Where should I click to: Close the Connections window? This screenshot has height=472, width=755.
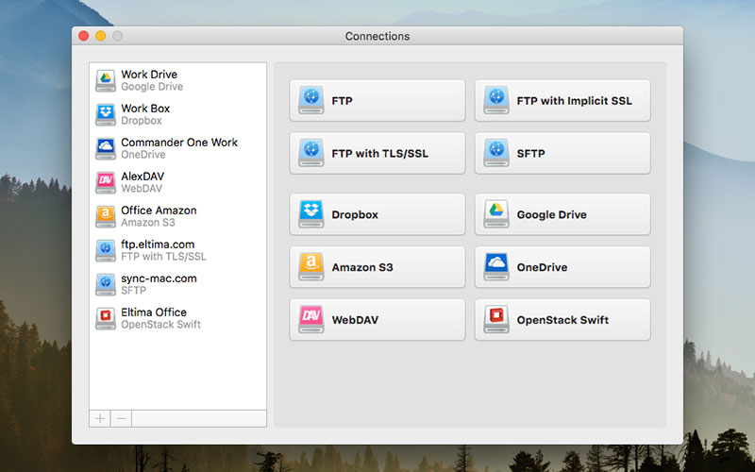(x=84, y=36)
